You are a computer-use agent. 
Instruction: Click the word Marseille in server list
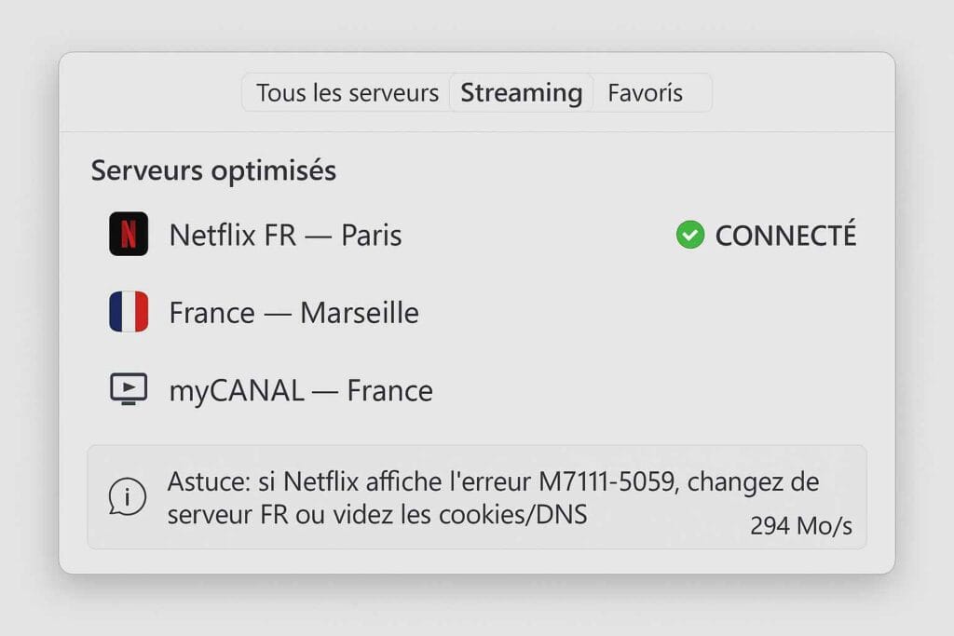coord(359,313)
